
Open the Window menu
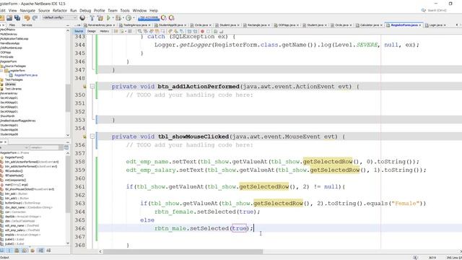pos(139,10)
